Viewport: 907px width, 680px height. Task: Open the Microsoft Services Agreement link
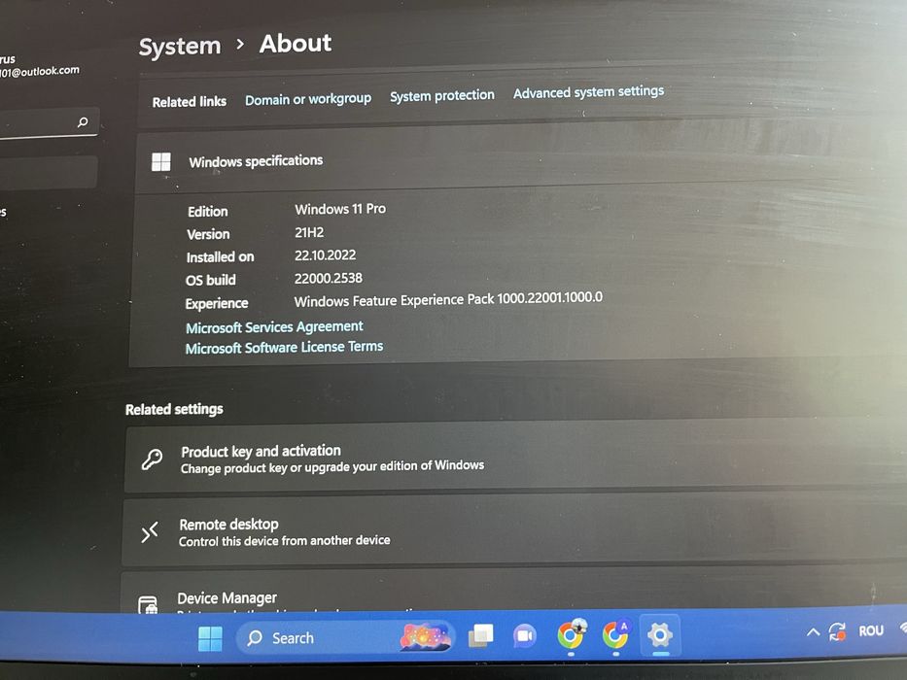point(274,327)
